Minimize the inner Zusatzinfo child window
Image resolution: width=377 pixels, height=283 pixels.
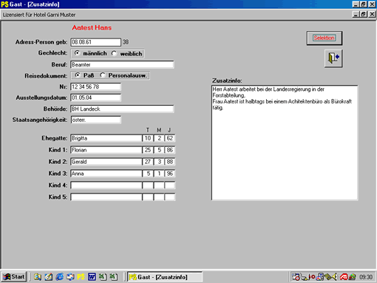coord(356,15)
